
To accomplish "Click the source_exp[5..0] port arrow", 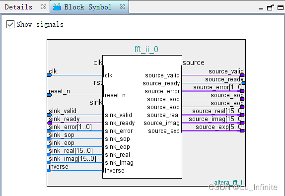I will (243, 131).
